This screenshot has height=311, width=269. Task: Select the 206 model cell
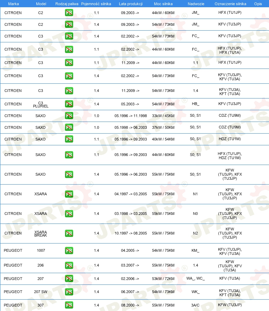[41, 265]
